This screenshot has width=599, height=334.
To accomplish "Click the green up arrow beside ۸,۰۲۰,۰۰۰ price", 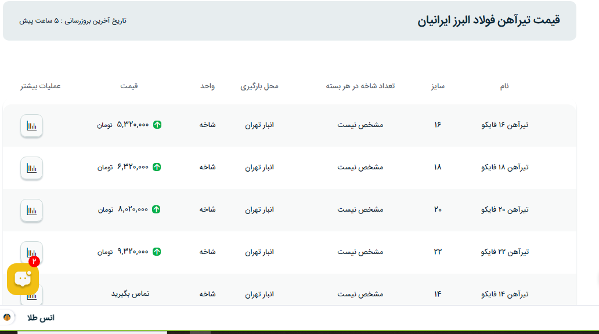I will [x=157, y=209].
